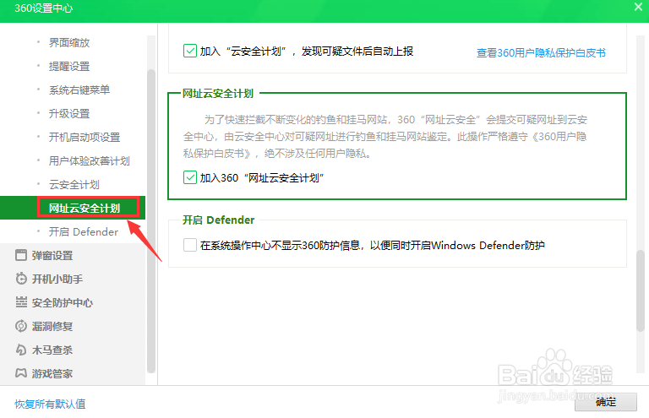Select 云安全计划 sidebar item
The image size is (649, 418).
point(74,184)
